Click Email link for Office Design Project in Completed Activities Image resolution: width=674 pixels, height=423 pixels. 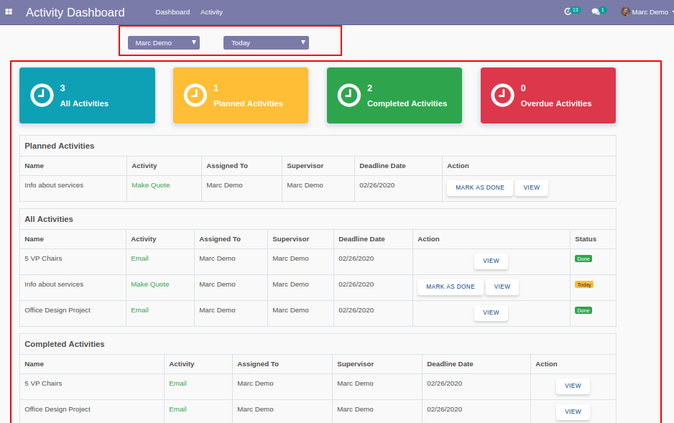[x=177, y=409]
